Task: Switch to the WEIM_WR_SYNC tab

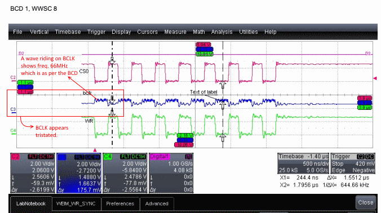Action: 76,203
